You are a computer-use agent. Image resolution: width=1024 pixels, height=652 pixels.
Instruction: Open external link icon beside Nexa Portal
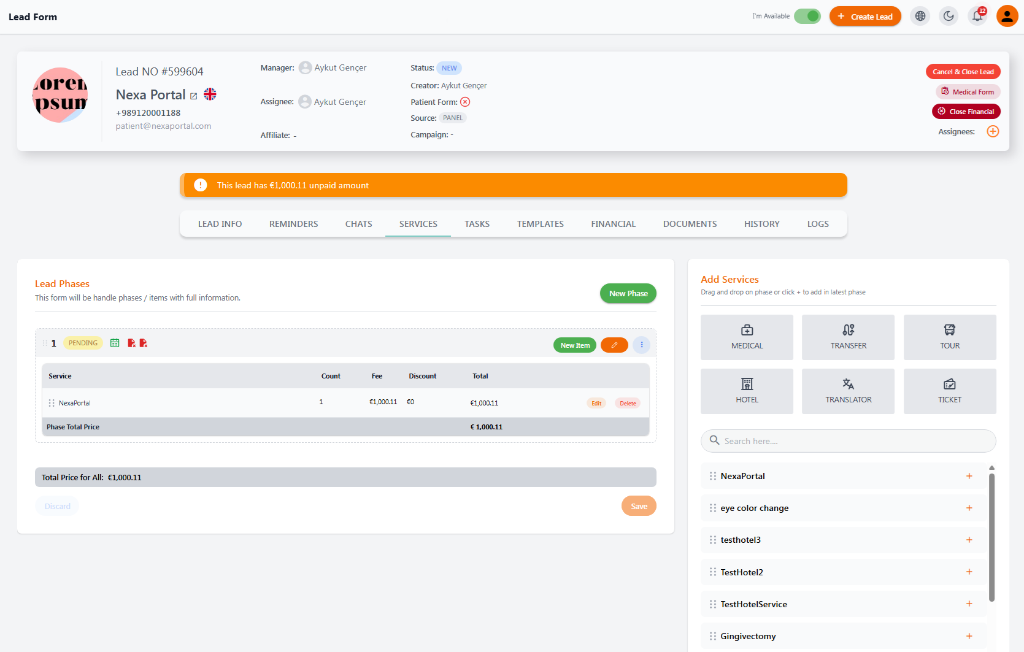194,96
